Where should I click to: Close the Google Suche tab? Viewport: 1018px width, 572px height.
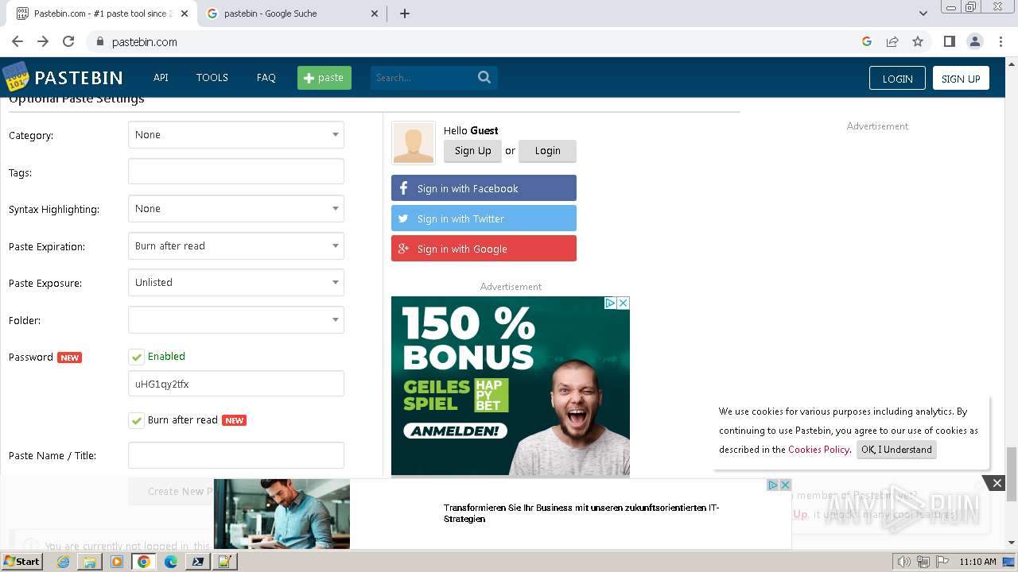pyautogui.click(x=375, y=14)
